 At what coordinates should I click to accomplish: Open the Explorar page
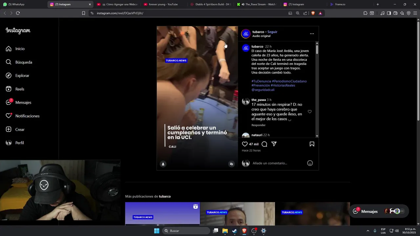18,75
